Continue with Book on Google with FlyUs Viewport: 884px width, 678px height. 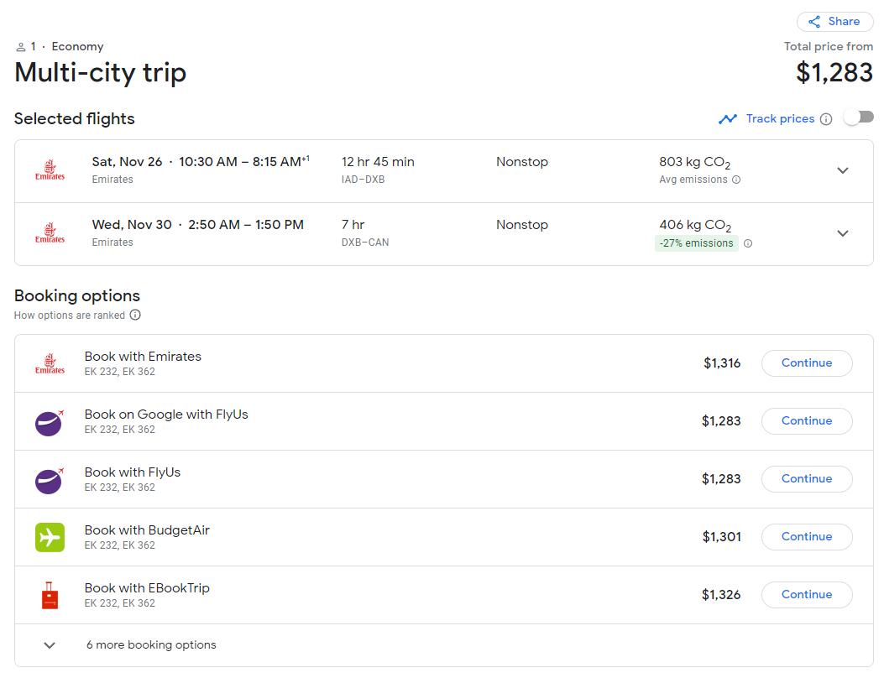806,421
